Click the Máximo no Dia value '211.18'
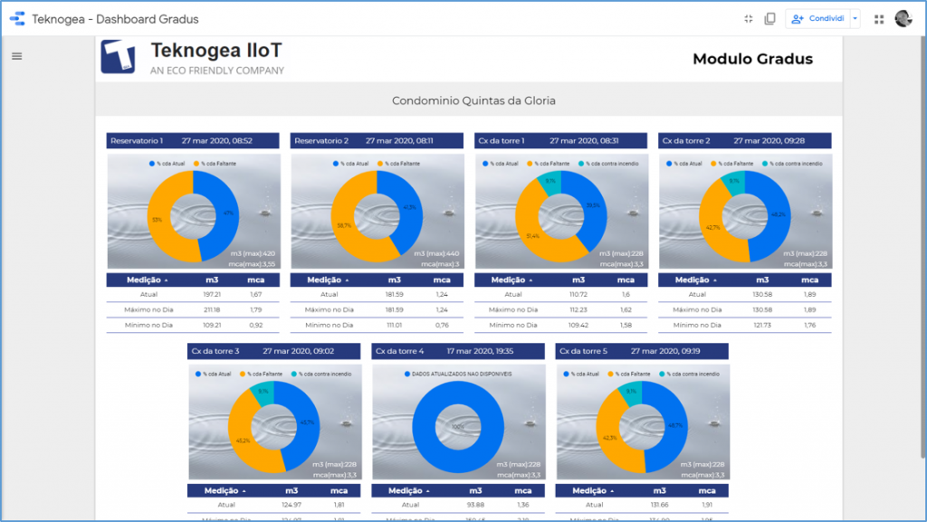927x522 pixels. (x=212, y=309)
